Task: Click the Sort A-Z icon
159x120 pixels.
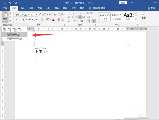Action: point(89,21)
